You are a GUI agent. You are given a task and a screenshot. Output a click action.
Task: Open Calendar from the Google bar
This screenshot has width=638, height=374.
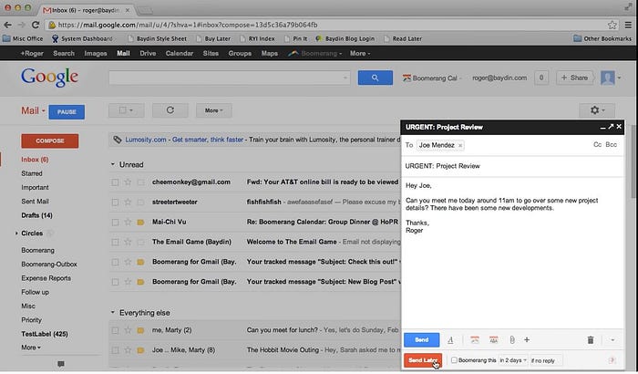(179, 54)
